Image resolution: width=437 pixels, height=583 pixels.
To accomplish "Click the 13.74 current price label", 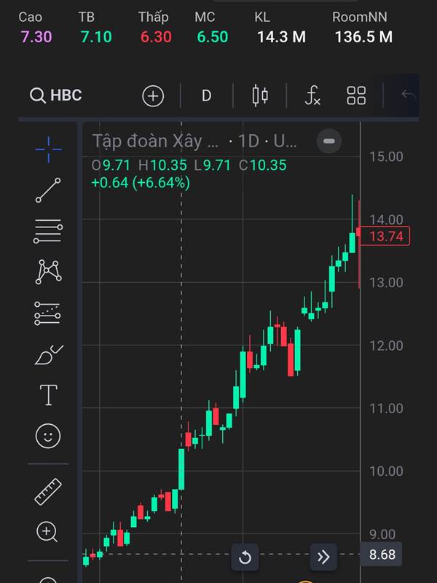I will coord(385,236).
